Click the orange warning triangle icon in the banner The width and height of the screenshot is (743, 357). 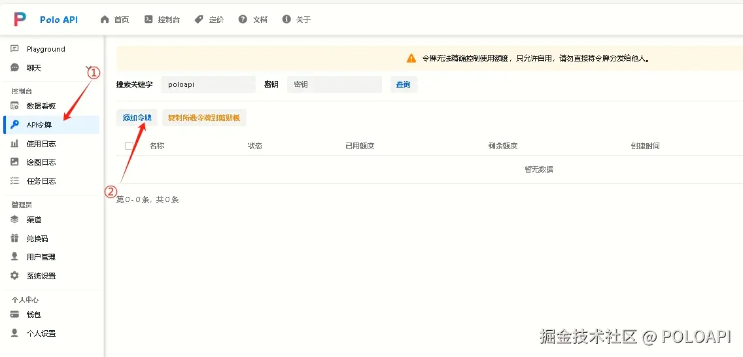[411, 59]
